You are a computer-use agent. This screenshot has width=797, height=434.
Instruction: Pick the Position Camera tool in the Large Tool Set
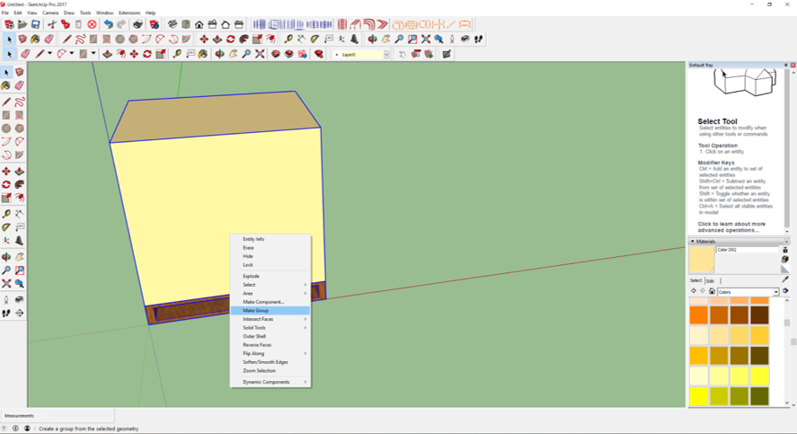[x=6, y=299]
